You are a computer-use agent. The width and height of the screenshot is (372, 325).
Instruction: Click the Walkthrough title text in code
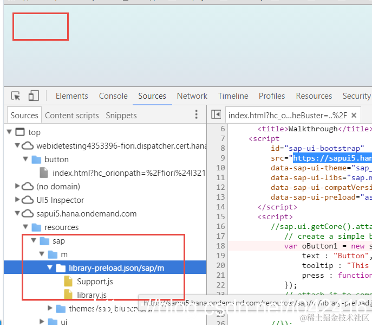point(313,129)
